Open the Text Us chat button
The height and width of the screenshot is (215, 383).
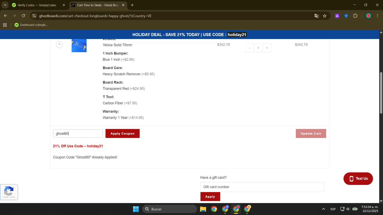coord(358,179)
